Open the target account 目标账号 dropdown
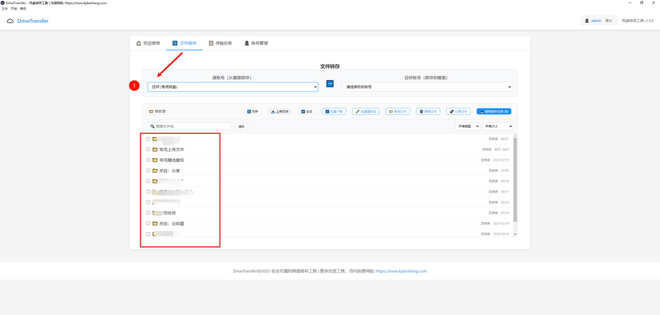 (426, 87)
